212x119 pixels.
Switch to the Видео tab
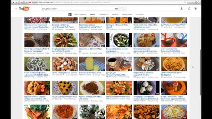point(92,15)
